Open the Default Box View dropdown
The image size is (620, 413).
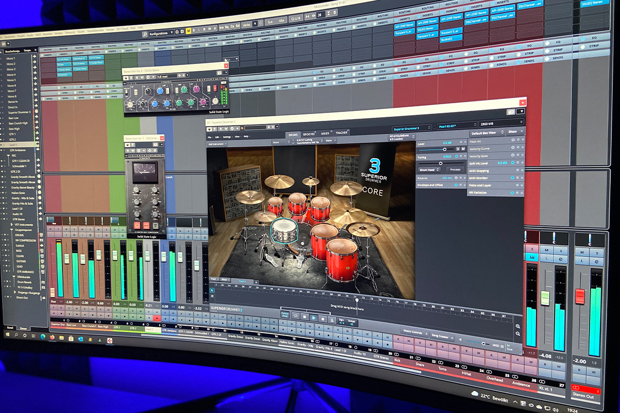[x=487, y=133]
